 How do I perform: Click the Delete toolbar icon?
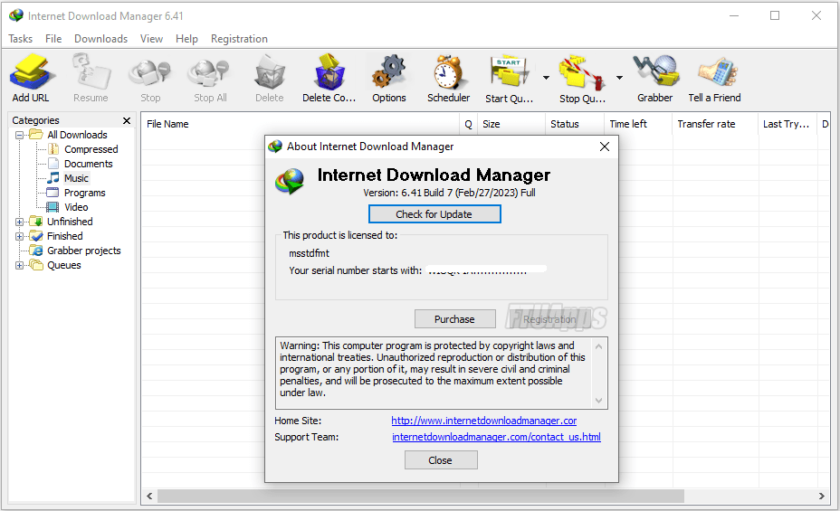[x=270, y=72]
